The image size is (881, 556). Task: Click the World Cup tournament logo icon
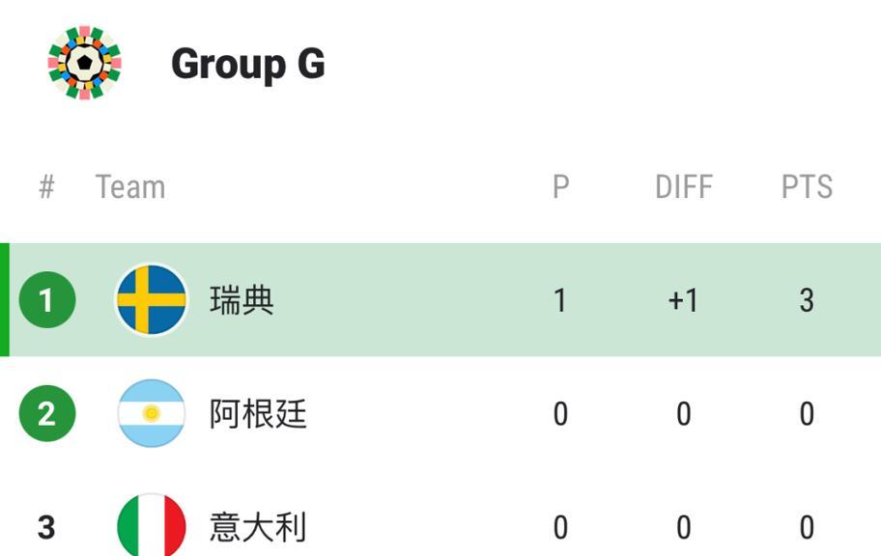click(84, 63)
